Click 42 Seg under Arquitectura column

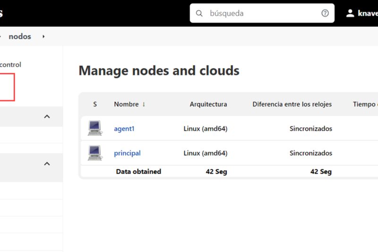(216, 172)
